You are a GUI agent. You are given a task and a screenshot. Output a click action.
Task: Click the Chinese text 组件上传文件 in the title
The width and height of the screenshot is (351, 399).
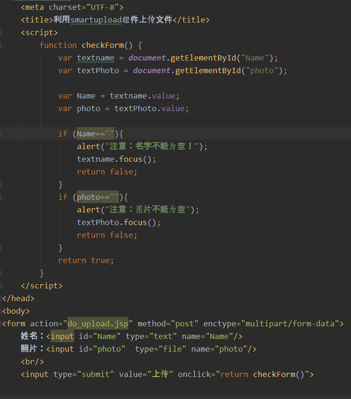[x=147, y=20]
